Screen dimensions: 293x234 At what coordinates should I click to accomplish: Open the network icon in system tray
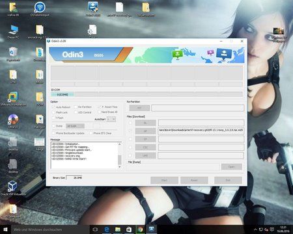[x=261, y=229]
